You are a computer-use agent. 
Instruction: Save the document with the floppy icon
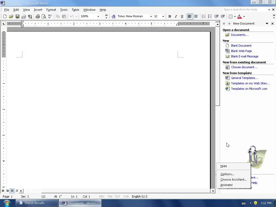click(18, 16)
